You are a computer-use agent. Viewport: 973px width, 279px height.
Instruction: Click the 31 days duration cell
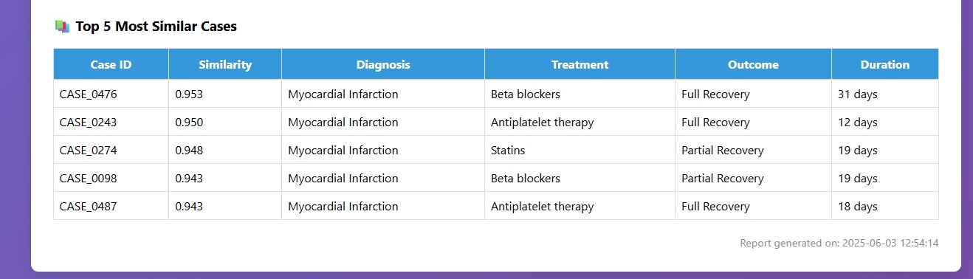[x=885, y=94]
